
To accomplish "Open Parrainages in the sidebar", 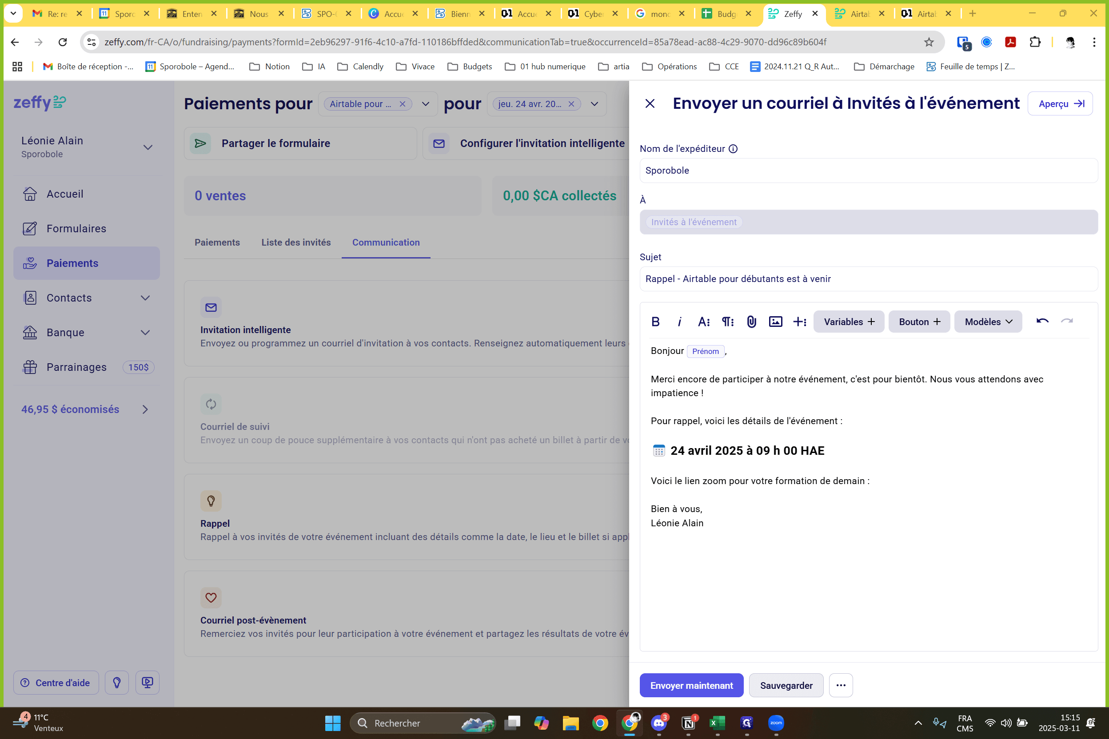I will pos(86,367).
